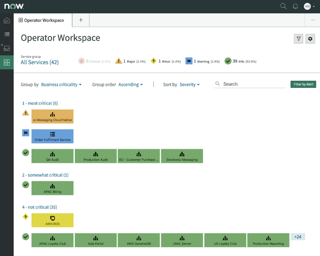Open NN user avatar menu
The image size is (320, 256).
pos(307,7)
